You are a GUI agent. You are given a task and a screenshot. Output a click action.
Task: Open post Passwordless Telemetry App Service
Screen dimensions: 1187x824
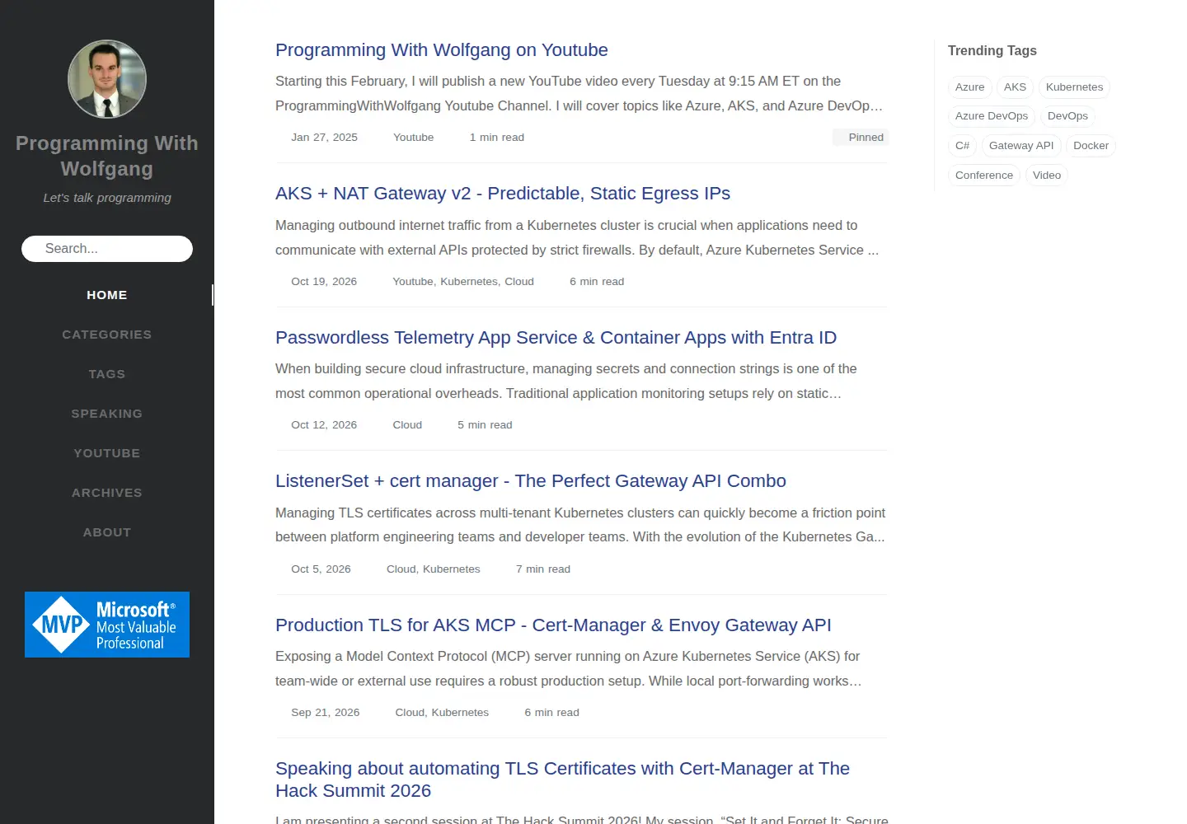pos(556,338)
